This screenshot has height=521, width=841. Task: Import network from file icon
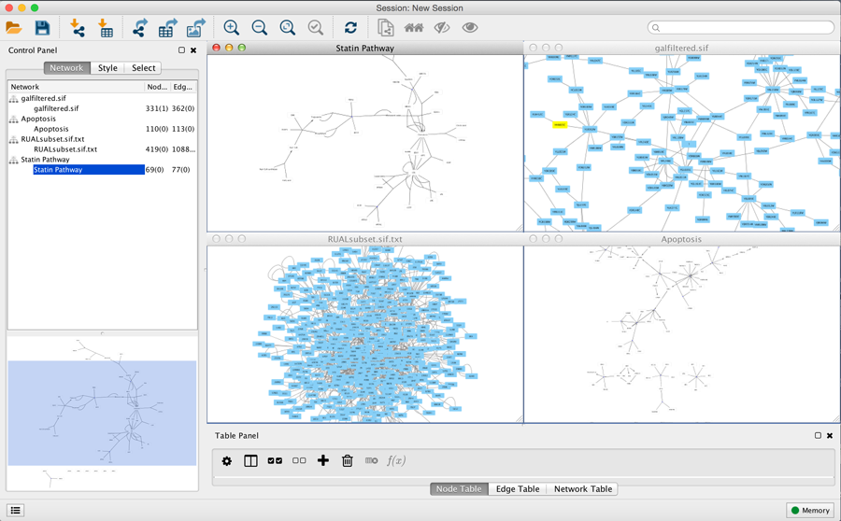click(x=78, y=29)
